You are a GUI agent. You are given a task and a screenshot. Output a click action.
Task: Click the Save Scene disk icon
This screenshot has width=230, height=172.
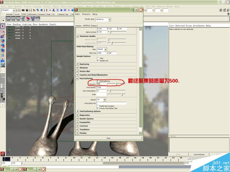27,10
